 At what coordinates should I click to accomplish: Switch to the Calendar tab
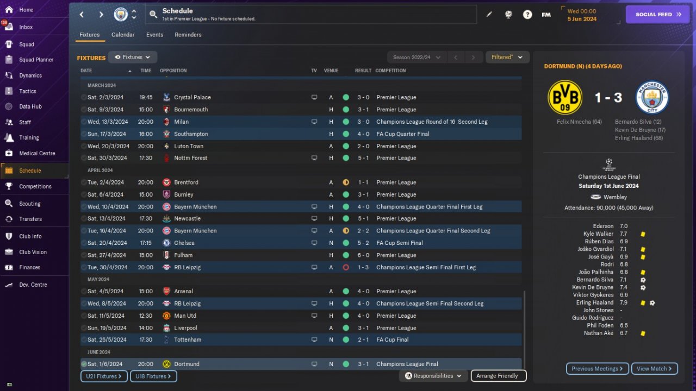(x=123, y=35)
